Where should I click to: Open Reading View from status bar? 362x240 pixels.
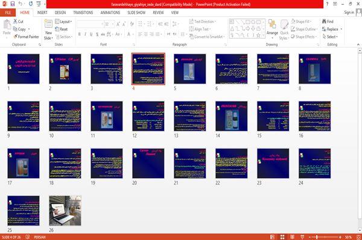[292, 237]
